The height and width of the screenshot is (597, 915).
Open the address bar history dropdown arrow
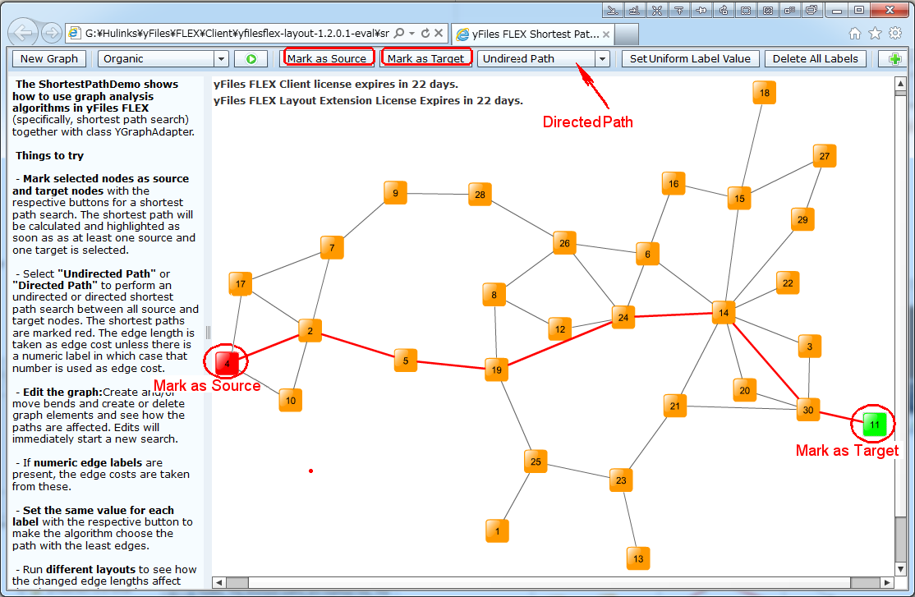(x=412, y=34)
